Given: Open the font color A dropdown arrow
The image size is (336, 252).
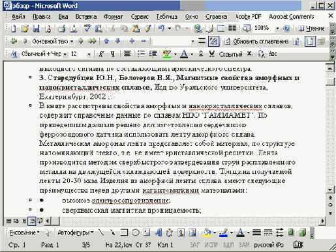Looking at the screenshot, I should 192,54.
